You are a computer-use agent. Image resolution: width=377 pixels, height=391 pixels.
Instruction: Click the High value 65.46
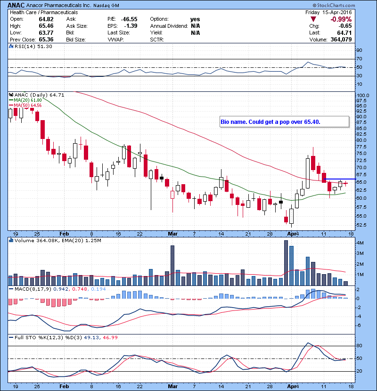(46, 26)
